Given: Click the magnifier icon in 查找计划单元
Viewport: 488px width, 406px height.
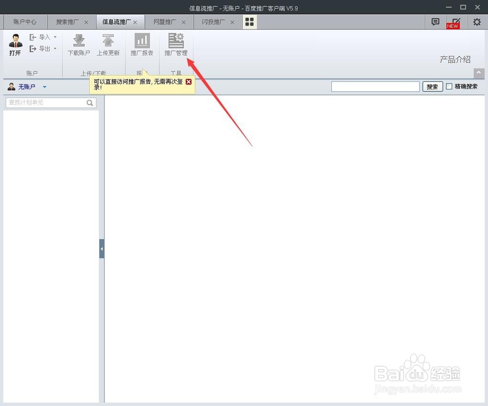Looking at the screenshot, I should click(90, 103).
